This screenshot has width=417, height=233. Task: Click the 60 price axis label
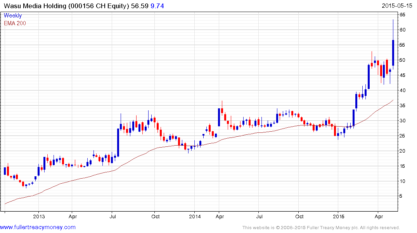tap(402, 30)
